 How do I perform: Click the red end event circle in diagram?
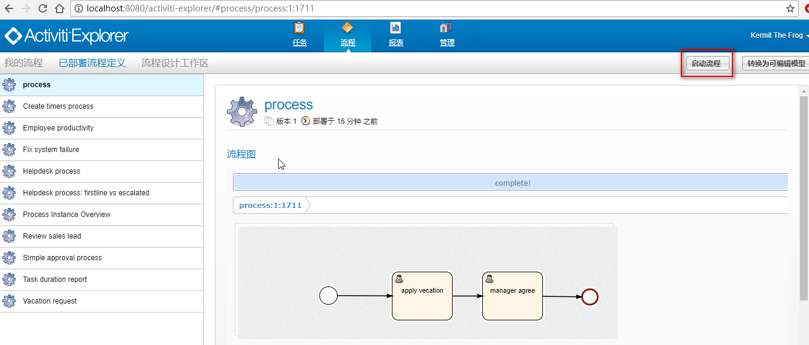pos(590,297)
